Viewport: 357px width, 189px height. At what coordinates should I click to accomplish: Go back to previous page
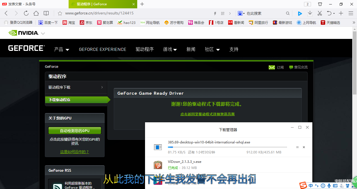pyautogui.click(x=6, y=13)
